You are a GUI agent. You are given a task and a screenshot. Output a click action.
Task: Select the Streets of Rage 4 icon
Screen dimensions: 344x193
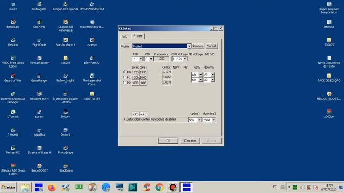coord(39,150)
